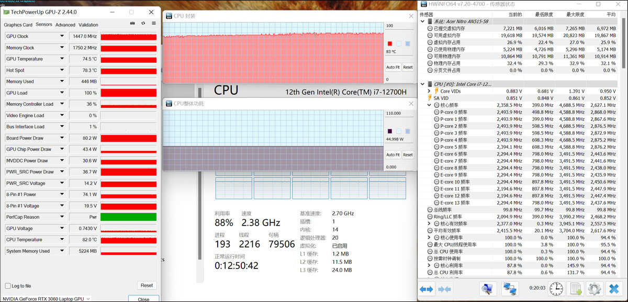Click the Core VIDs lightning bolt icon
This screenshot has width=628, height=302.
(436, 91)
